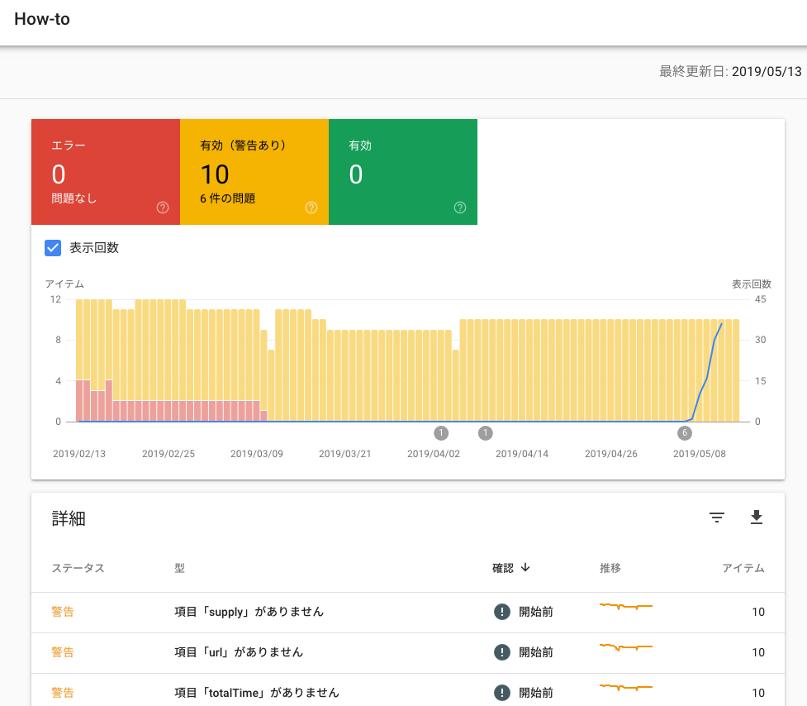Screen dimensions: 807x706
Task: Click the chart annotation marker labeled 6
Action: coord(685,433)
